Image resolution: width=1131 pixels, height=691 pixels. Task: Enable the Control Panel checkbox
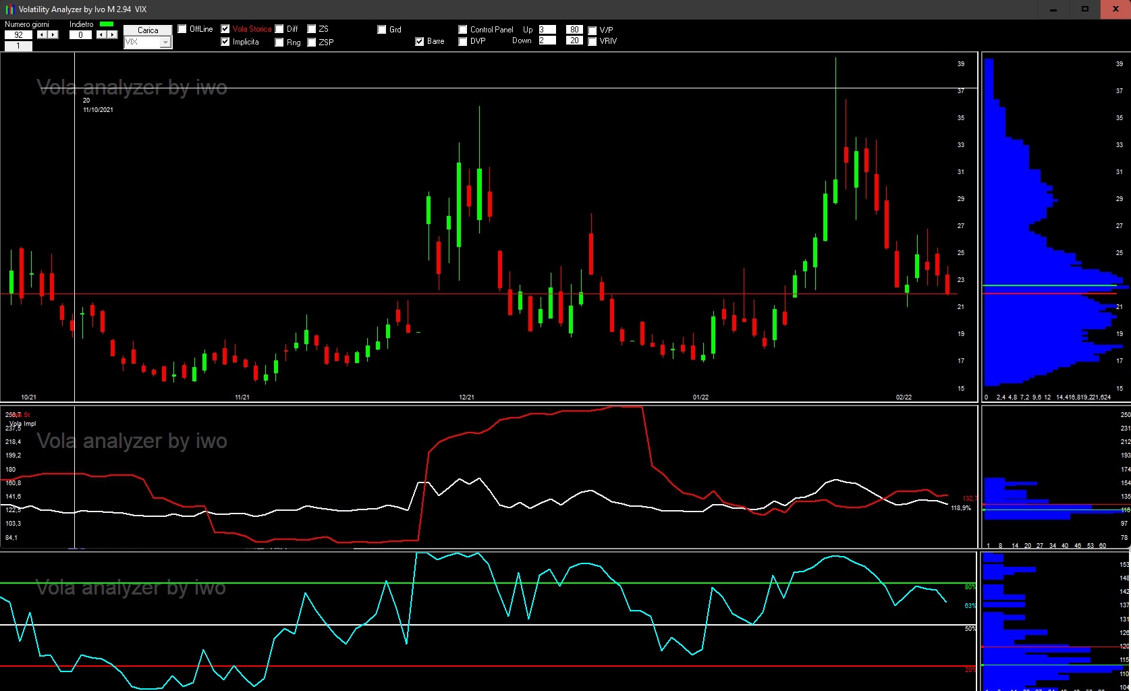[463, 30]
